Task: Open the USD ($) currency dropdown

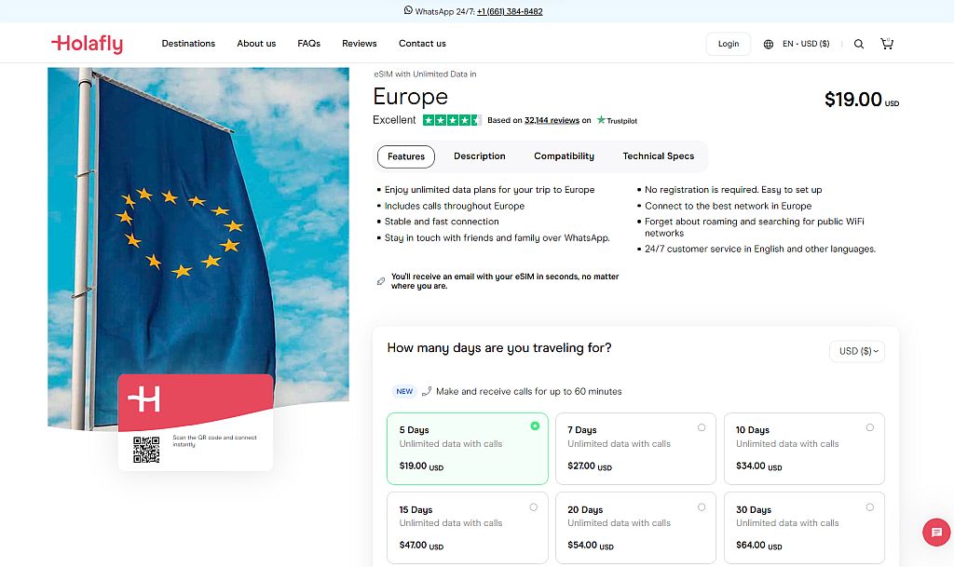Action: coord(855,351)
